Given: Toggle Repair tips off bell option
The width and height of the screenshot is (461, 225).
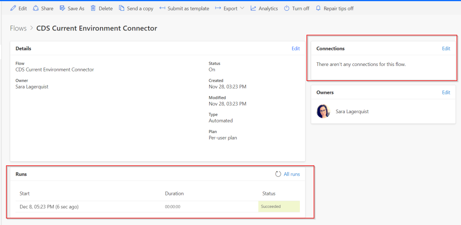Looking at the screenshot, I should [x=319, y=9].
